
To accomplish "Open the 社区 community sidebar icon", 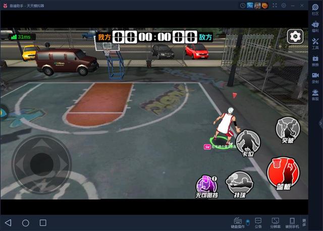I will tap(315, 10).
